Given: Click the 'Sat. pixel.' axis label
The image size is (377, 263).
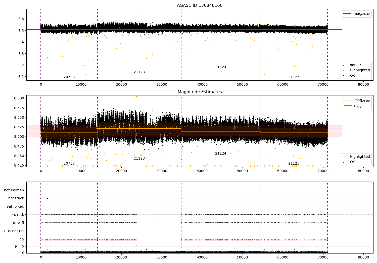Looking at the screenshot, I should click(15, 206).
